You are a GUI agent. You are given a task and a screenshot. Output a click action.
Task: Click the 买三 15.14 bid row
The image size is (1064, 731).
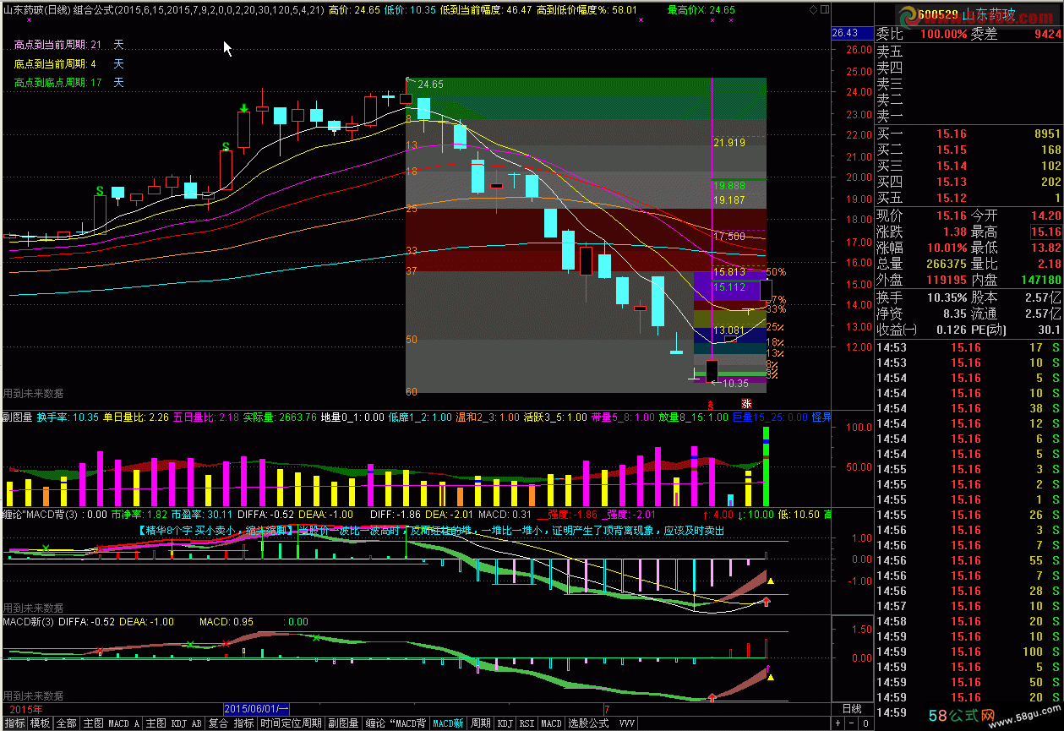969,166
